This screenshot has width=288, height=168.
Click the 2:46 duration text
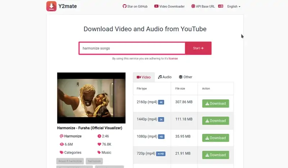[105, 136]
